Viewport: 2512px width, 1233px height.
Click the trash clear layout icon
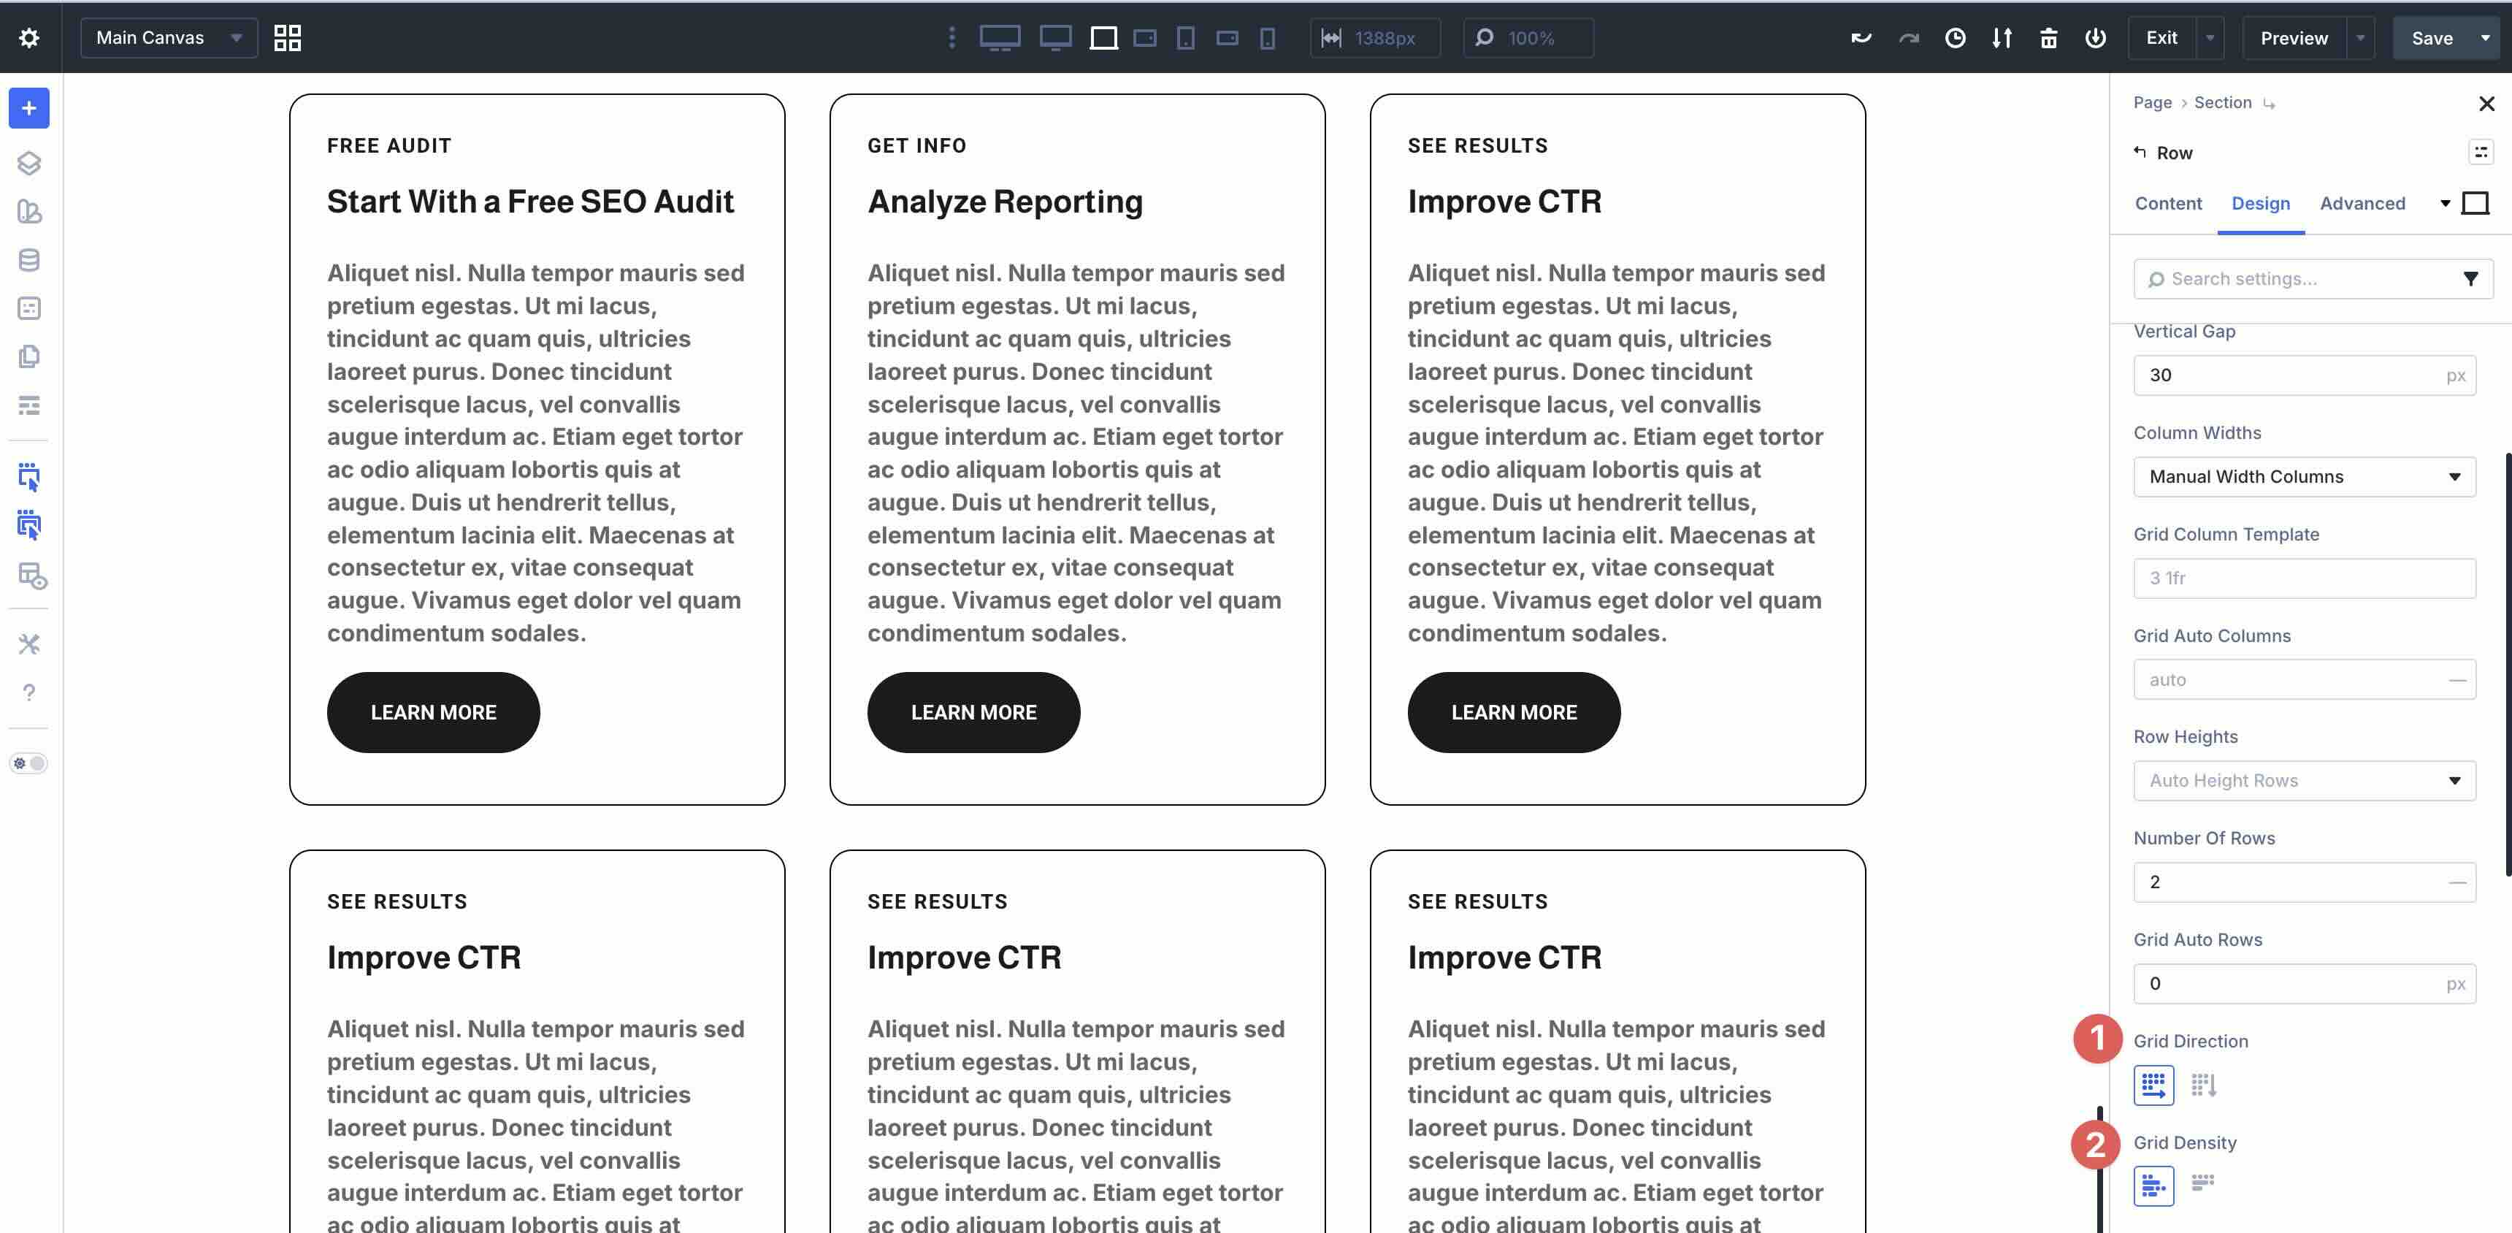[x=2048, y=38]
